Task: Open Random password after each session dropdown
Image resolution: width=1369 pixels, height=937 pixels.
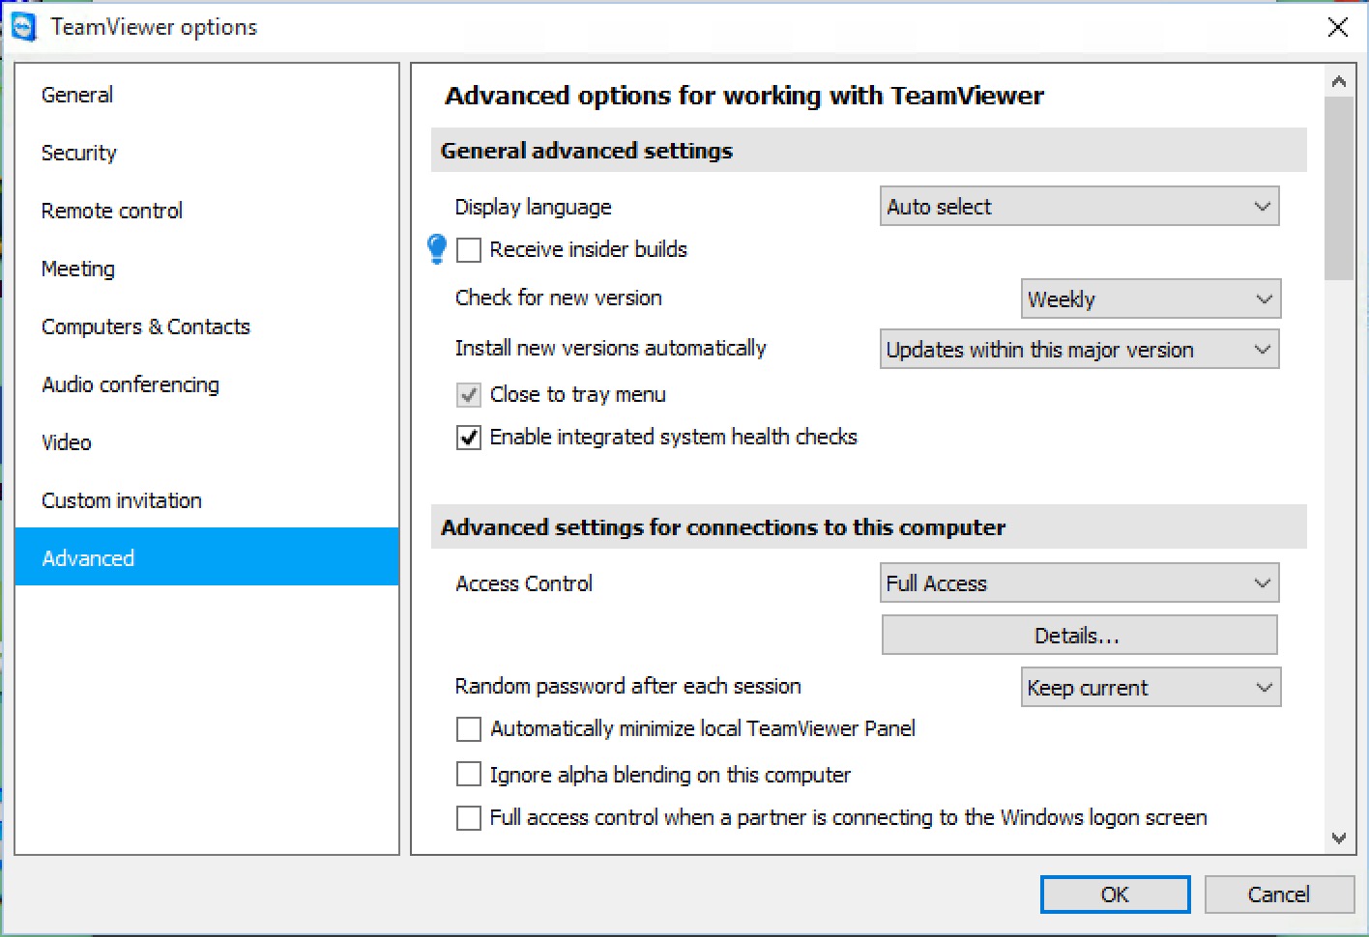Action: click(x=1151, y=688)
